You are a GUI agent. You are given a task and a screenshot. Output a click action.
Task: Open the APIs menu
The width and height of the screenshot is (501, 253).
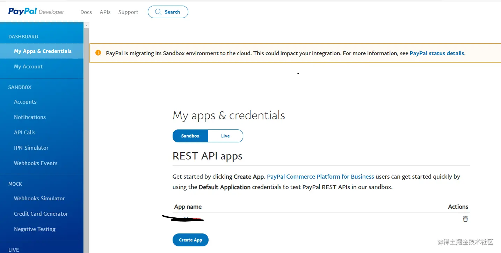coord(105,12)
